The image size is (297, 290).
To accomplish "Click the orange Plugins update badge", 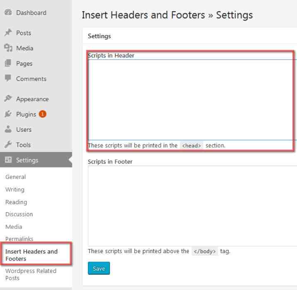I will pos(43,114).
